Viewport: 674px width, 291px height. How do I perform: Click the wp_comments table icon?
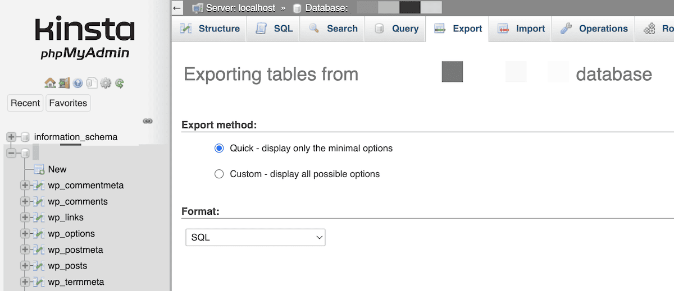tap(39, 202)
